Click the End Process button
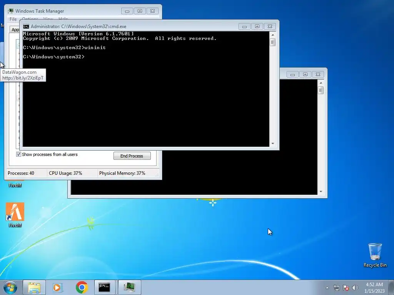Viewport: 394px width, 295px height. (x=132, y=156)
